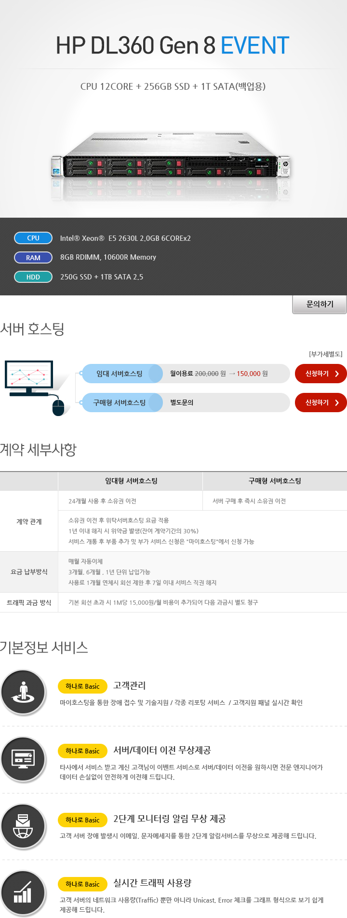Click the 구매형 서버호스팅 table header
This screenshot has height=918, width=347.
point(275,481)
